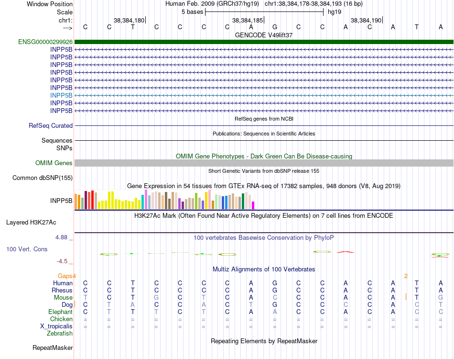Click the gray OMIM Genes item bar
This screenshot has width=454, height=359.
tap(264, 163)
